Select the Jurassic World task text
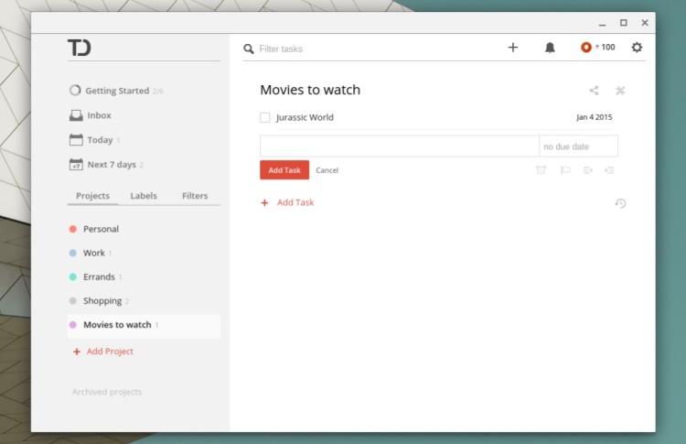 [305, 117]
